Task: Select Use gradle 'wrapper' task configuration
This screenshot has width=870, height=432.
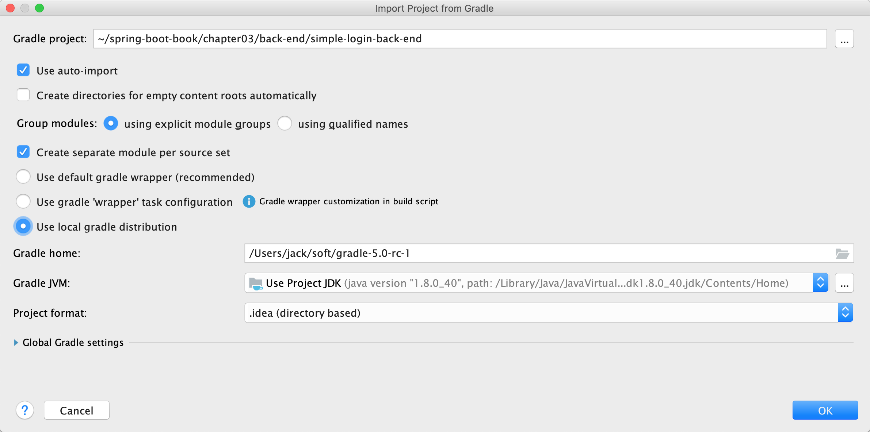Action: 23,202
